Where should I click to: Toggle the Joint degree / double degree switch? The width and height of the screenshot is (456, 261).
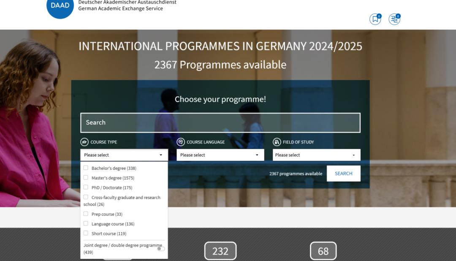161,249
